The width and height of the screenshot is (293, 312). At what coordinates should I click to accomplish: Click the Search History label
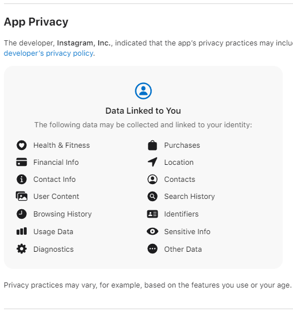click(189, 197)
